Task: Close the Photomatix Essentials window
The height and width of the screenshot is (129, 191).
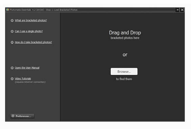Action: point(182,10)
